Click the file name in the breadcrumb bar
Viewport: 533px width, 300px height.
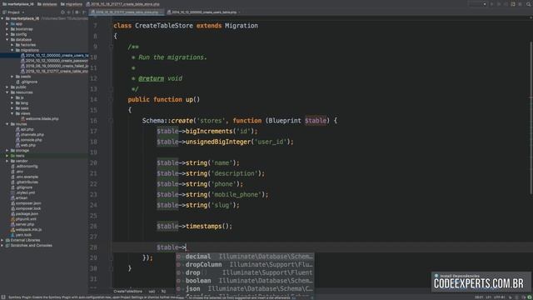pyautogui.click(x=122, y=4)
